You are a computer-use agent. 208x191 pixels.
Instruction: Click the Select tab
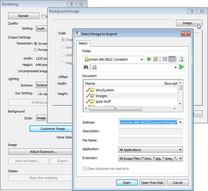click(83, 43)
